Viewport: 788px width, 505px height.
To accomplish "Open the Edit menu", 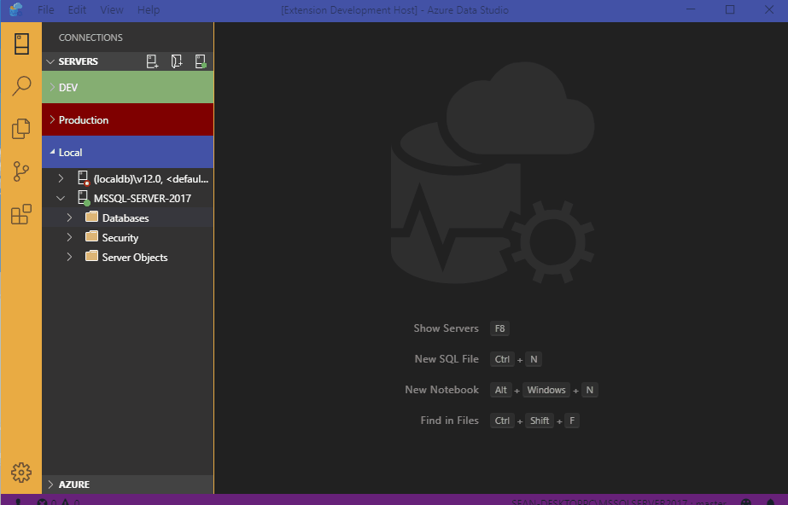I will point(77,9).
